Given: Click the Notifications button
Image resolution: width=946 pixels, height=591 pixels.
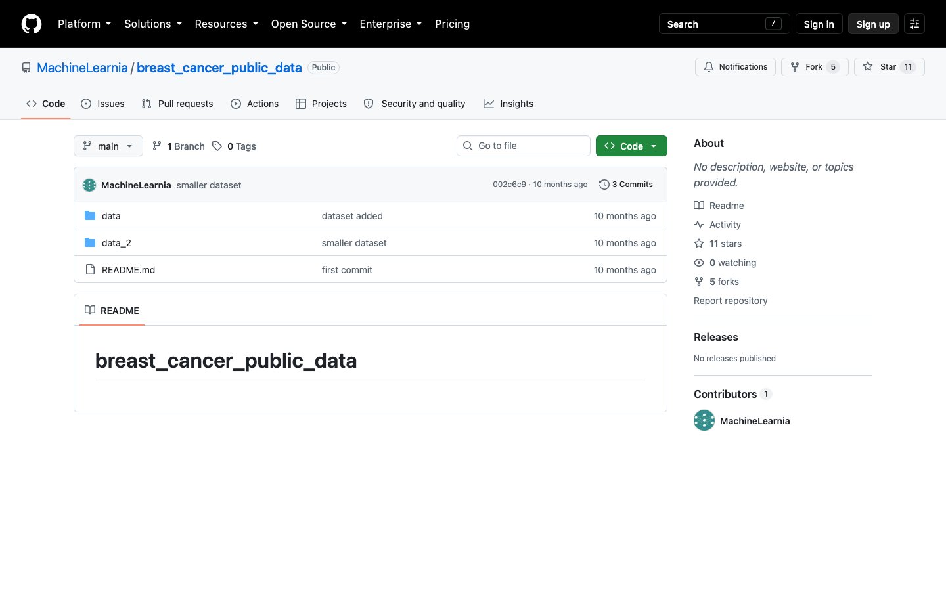Looking at the screenshot, I should 736,67.
